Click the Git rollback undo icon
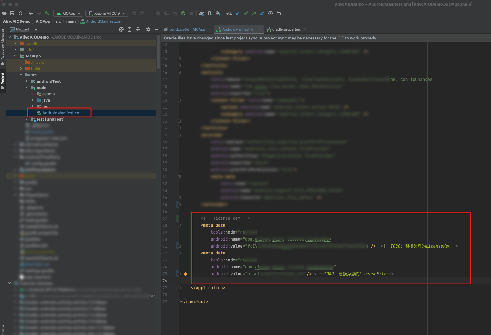Image resolution: width=491 pixels, height=335 pixels. [279, 13]
